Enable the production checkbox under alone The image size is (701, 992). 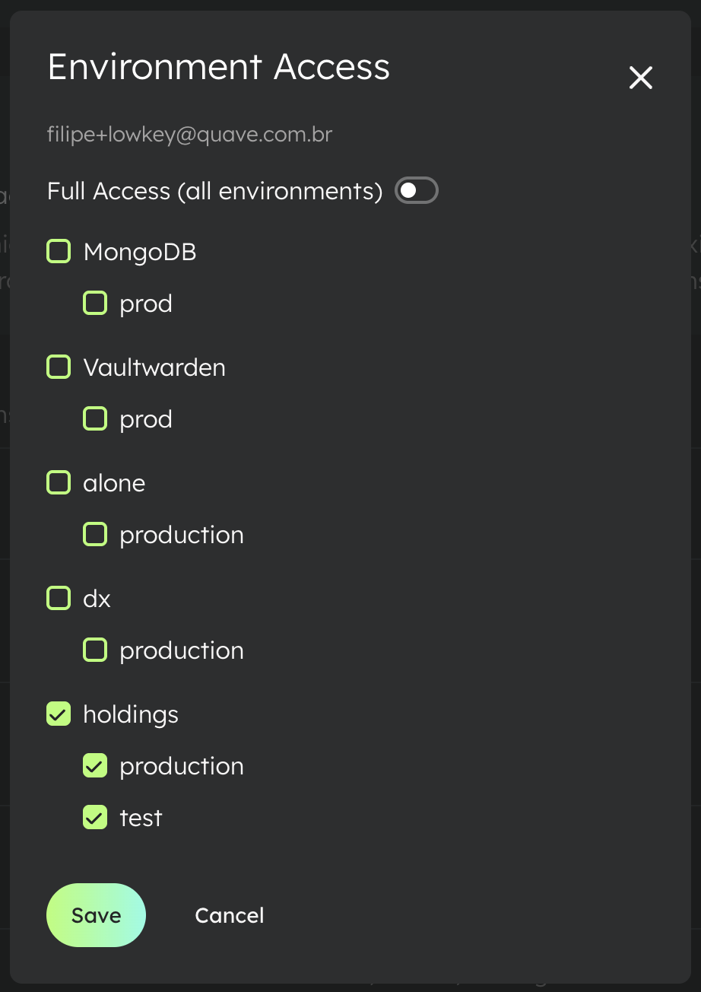95,535
